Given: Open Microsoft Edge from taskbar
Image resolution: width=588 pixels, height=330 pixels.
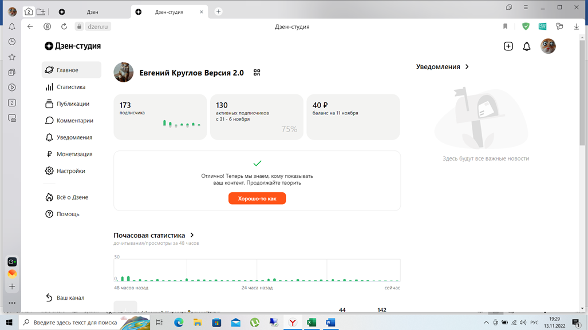Looking at the screenshot, I should [179, 322].
